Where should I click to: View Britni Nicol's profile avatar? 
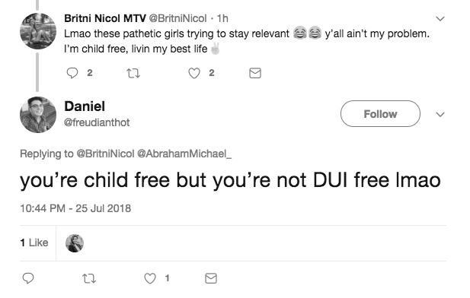coord(38,31)
